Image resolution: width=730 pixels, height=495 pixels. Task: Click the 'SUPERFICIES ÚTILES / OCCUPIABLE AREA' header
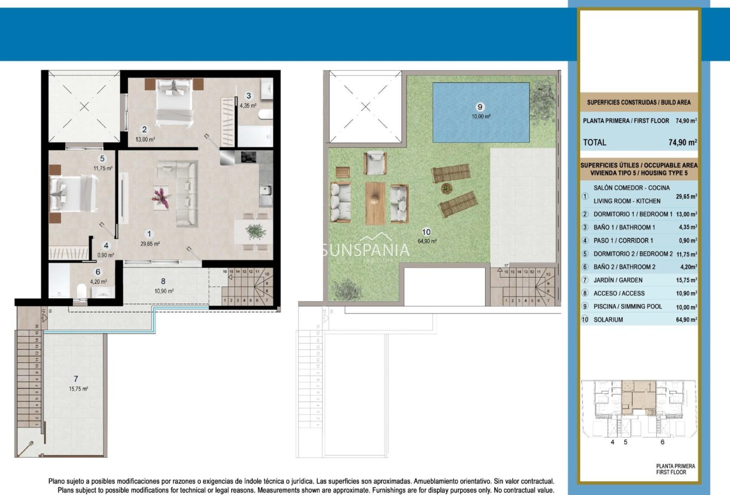(x=638, y=165)
